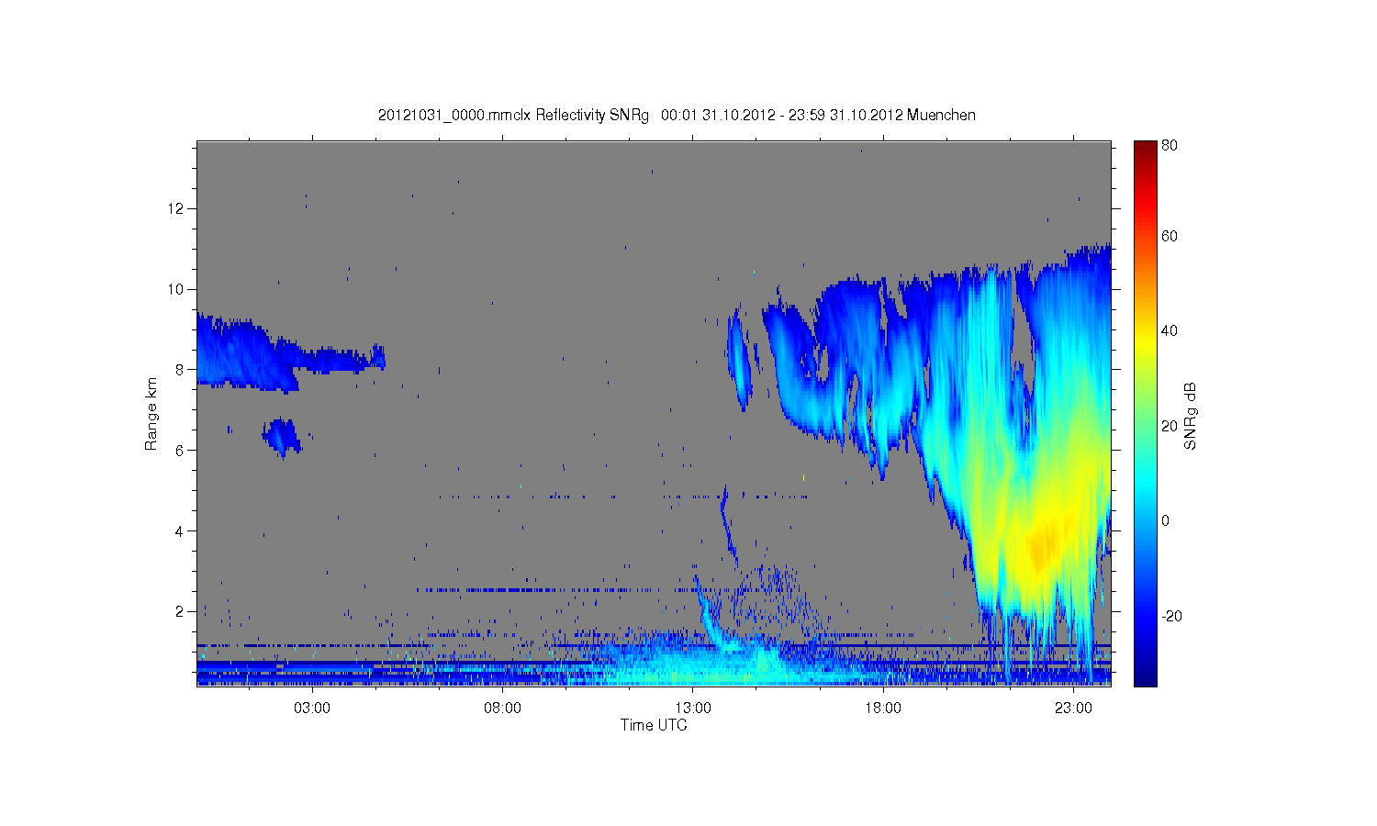Click the range axis label 6

pyautogui.click(x=180, y=450)
